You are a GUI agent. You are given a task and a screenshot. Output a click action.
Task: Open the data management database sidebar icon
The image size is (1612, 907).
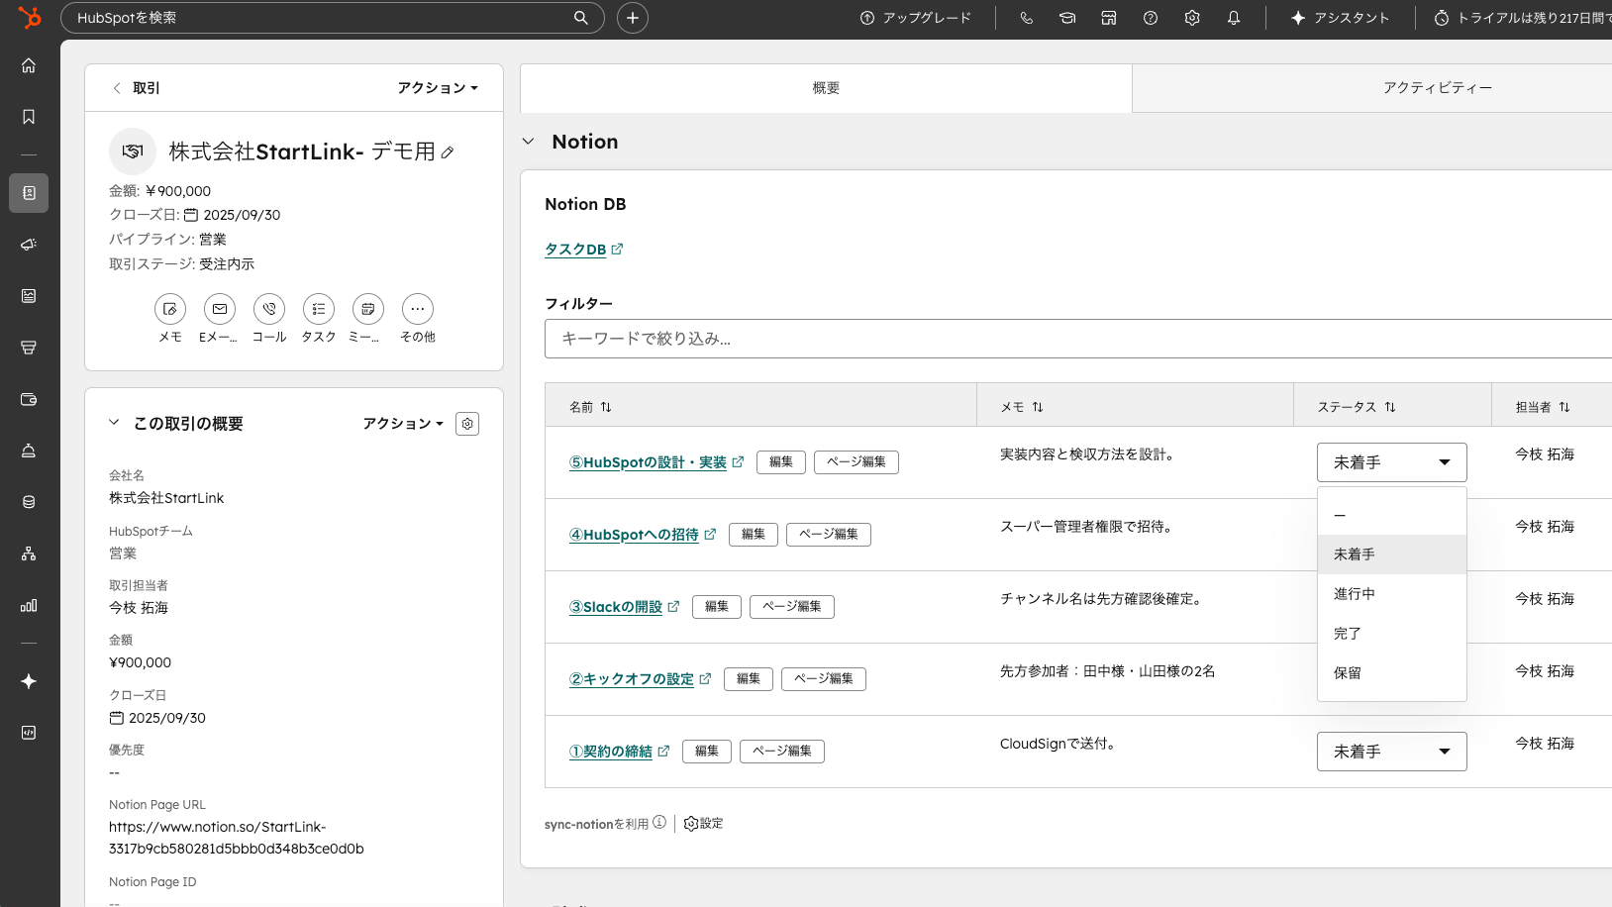tap(29, 502)
